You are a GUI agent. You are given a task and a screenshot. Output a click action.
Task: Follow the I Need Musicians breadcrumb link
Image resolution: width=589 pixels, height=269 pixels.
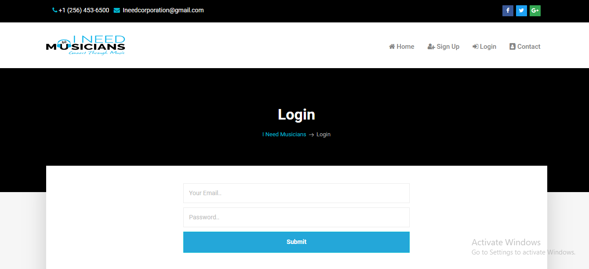pos(284,134)
